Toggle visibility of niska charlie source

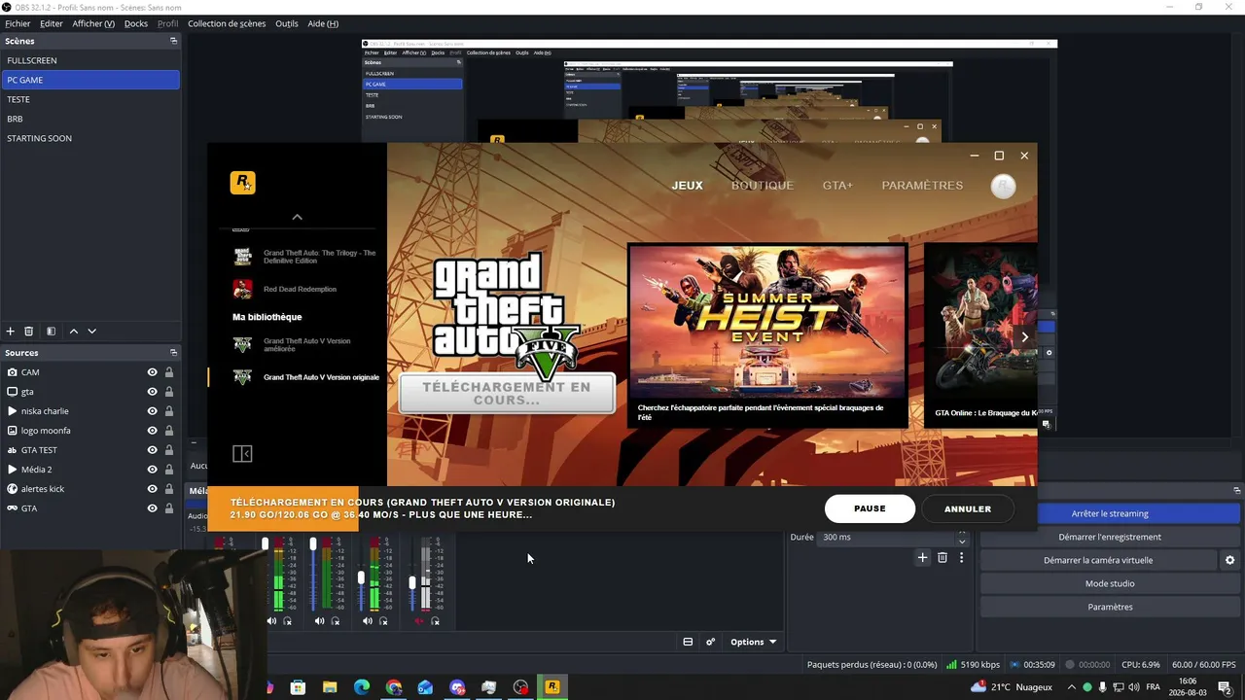click(x=152, y=411)
